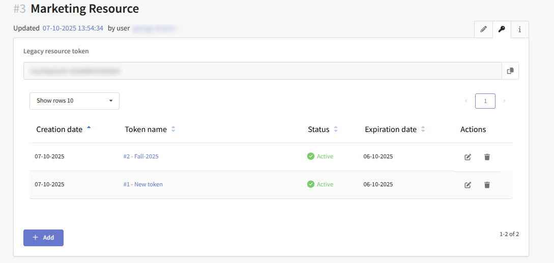Go to page 1 in pagination
Viewport: 554px width, 263px height.
pyautogui.click(x=485, y=101)
